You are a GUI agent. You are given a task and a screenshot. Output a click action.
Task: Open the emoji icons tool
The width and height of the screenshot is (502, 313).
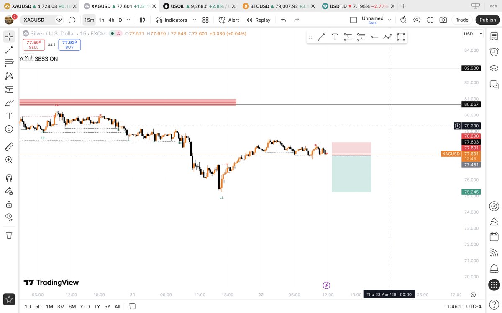[x=9, y=129]
